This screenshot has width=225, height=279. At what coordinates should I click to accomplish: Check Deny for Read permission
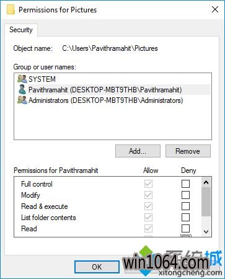point(185,228)
